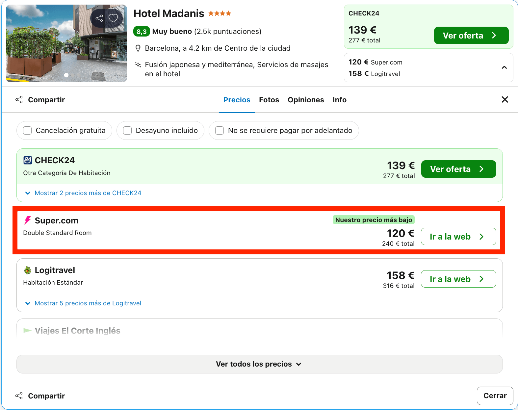This screenshot has height=410, width=518.
Task: Click 120 € Super.com in the summary box
Action: click(x=376, y=62)
